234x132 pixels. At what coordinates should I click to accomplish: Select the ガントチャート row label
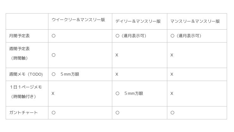pos(23,113)
